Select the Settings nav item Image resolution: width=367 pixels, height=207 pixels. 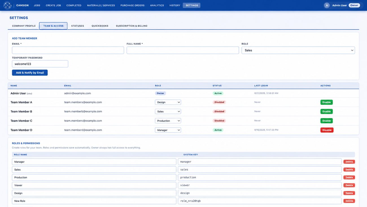(192, 5)
